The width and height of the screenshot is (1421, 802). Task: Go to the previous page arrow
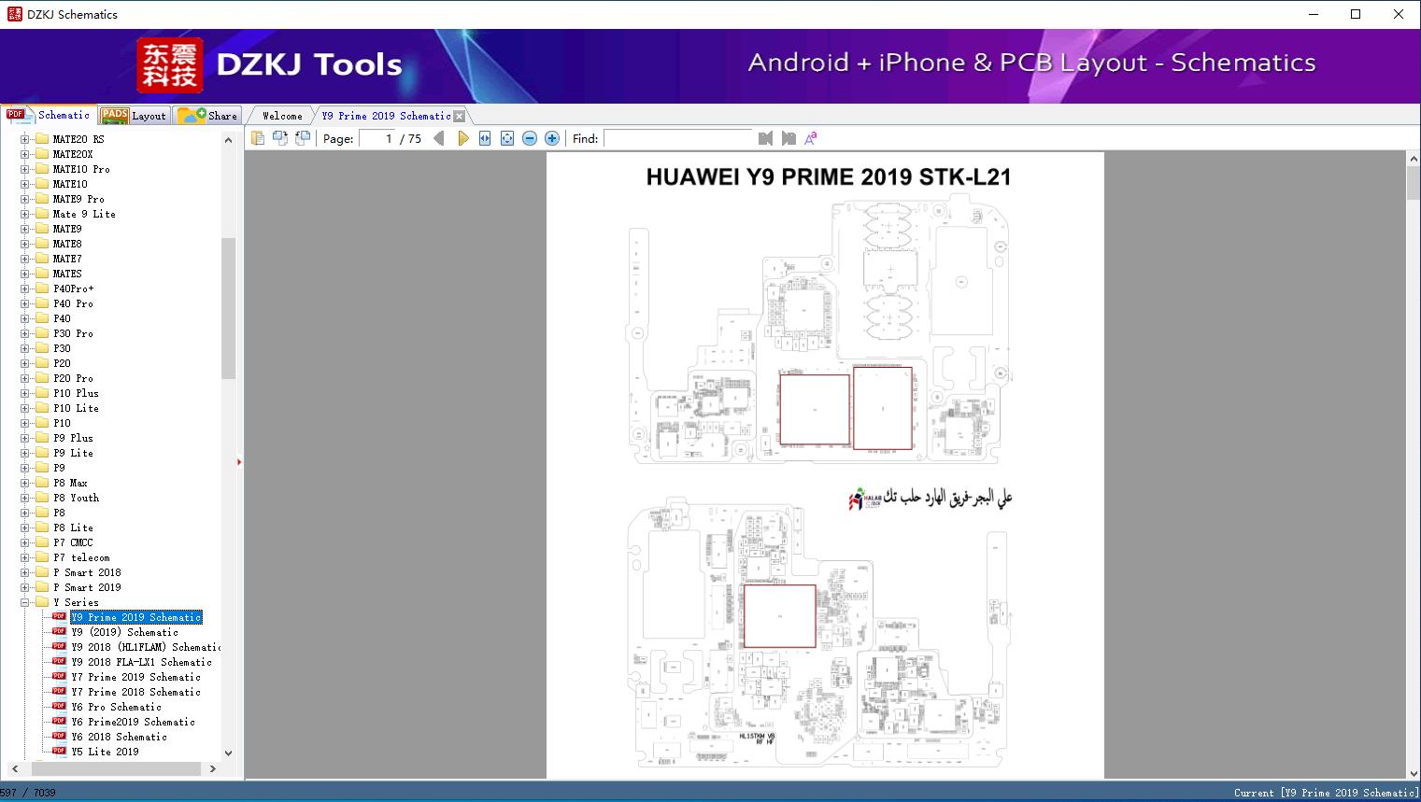[x=439, y=138]
